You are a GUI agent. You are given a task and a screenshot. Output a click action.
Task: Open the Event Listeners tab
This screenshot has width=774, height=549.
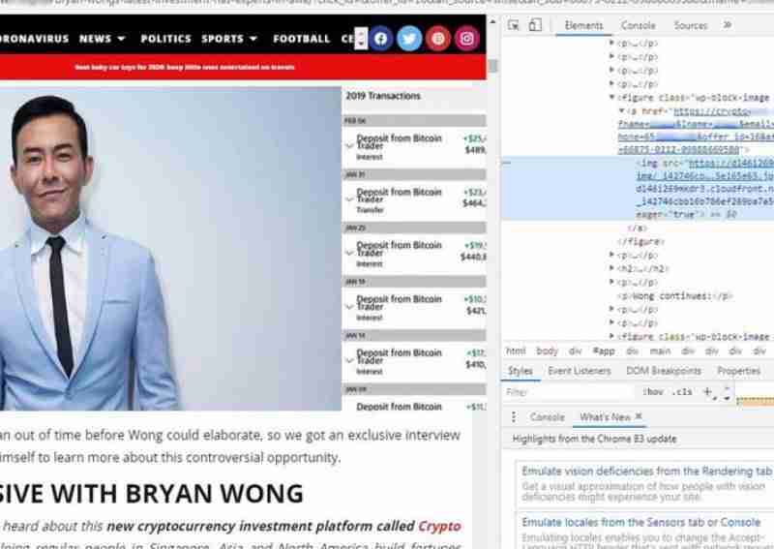point(579,371)
